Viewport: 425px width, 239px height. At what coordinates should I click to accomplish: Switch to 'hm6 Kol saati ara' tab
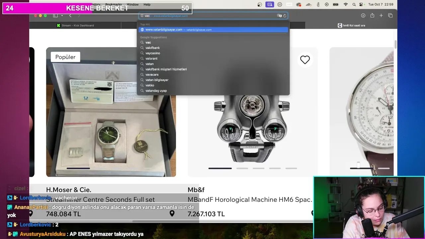click(x=351, y=25)
